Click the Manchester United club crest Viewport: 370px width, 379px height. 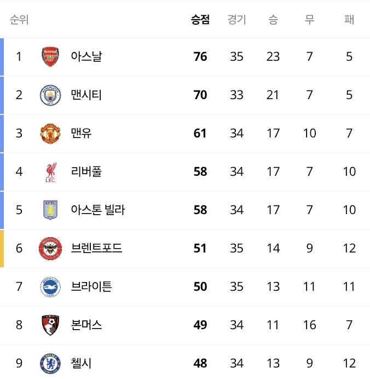(50, 134)
